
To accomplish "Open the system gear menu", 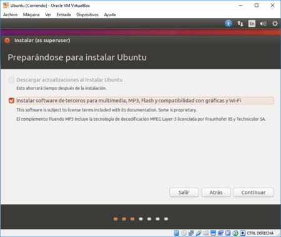I will pos(275,24).
